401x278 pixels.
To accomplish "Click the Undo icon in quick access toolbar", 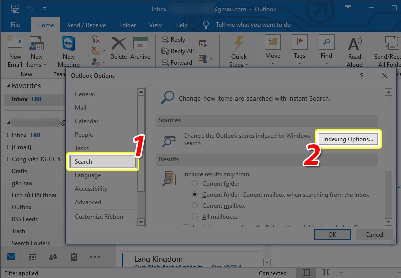I will (x=30, y=9).
